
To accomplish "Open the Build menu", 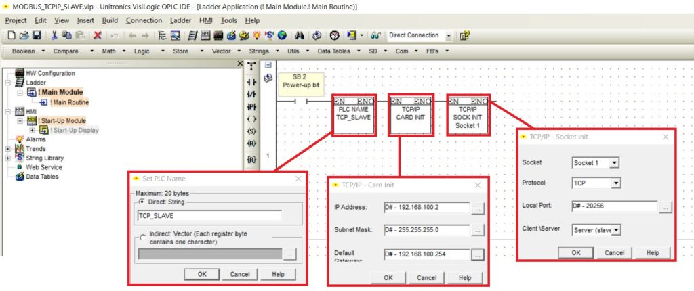I will [110, 20].
